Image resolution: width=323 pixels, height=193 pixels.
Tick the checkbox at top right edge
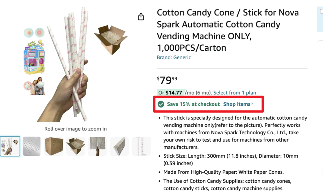click(321, 11)
